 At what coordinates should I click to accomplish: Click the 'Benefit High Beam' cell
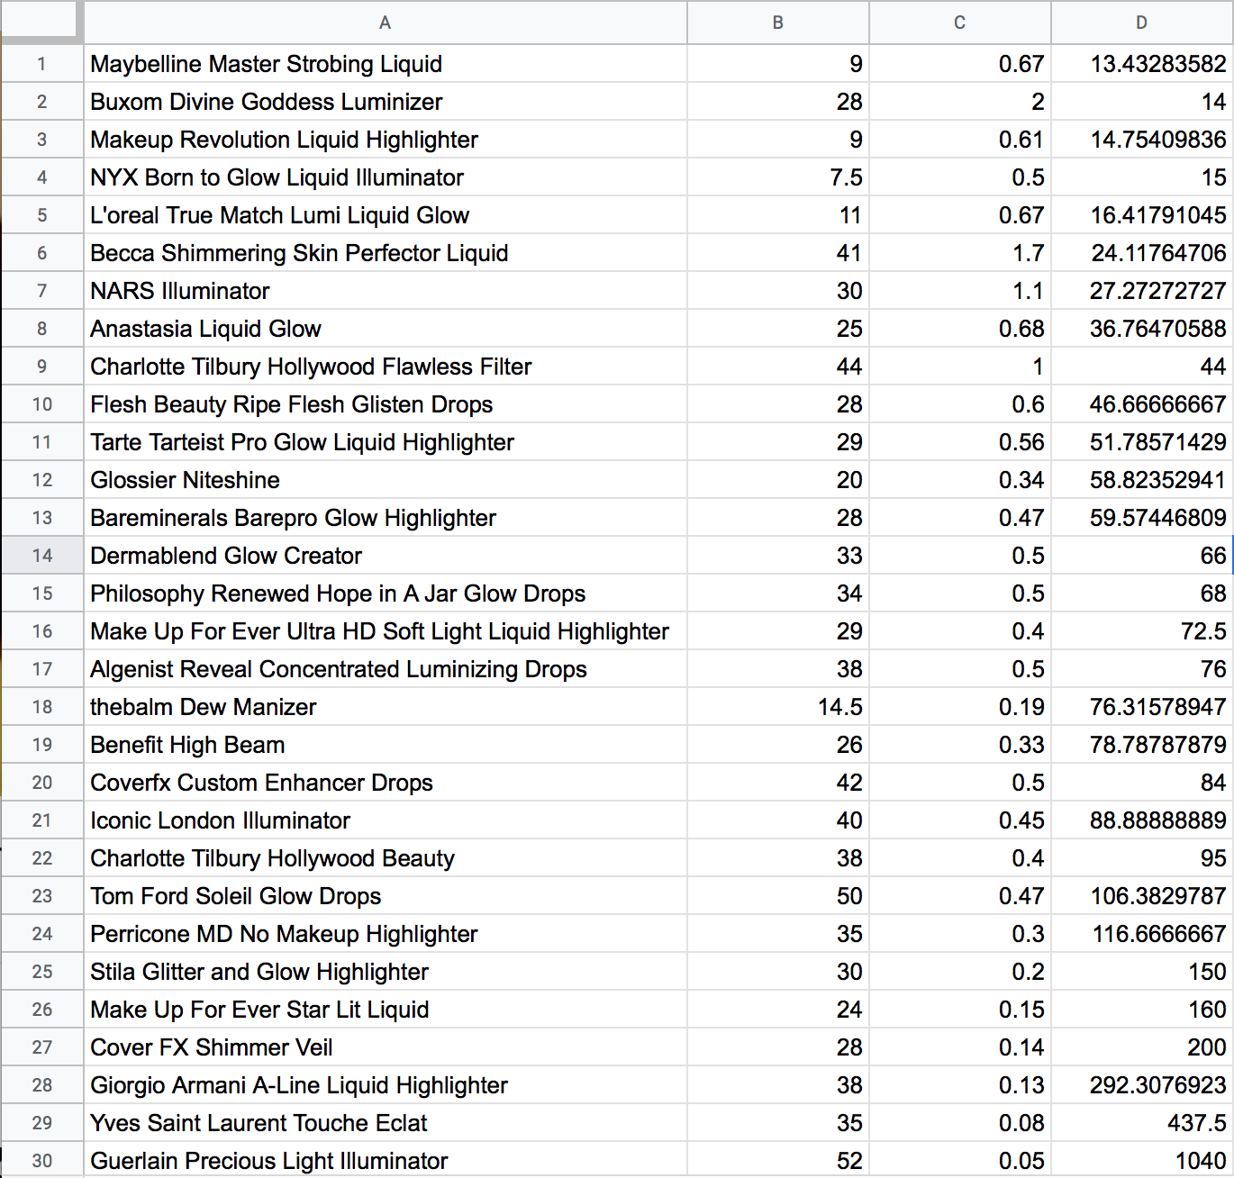pos(386,745)
